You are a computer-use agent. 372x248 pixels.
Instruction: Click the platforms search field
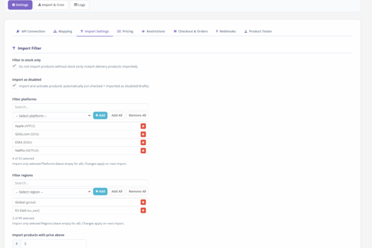point(80,107)
